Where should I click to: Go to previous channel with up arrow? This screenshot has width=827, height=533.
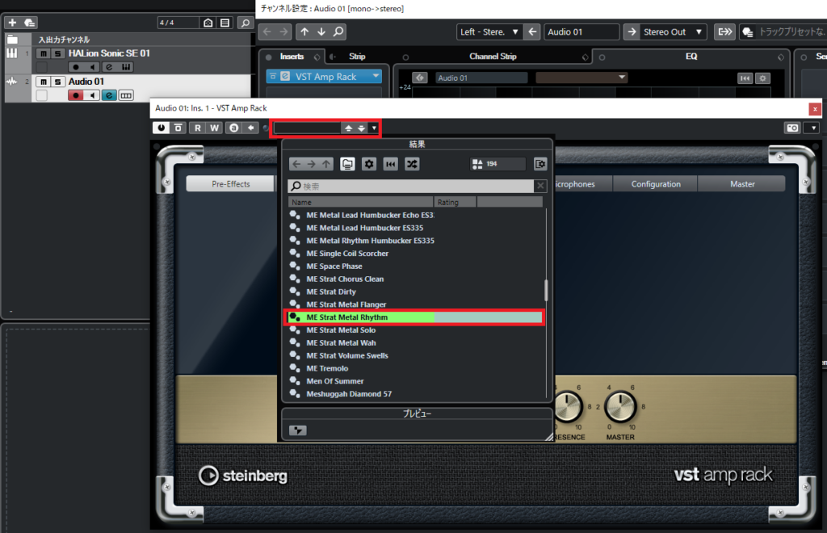[304, 31]
